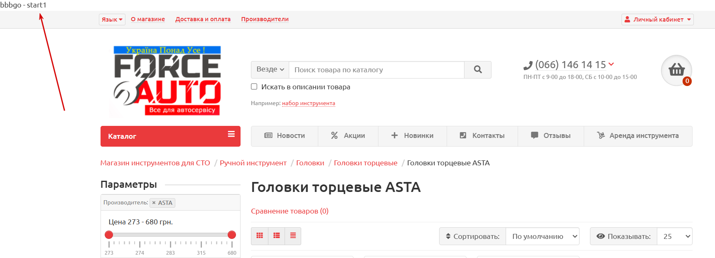Go to Ручной инструмент breadcrumb
Viewport: 715px width, 258px height.
[253, 163]
